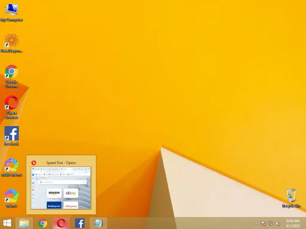Click the Opera logo in preview header
This screenshot has width=306, height=229.
click(34, 163)
